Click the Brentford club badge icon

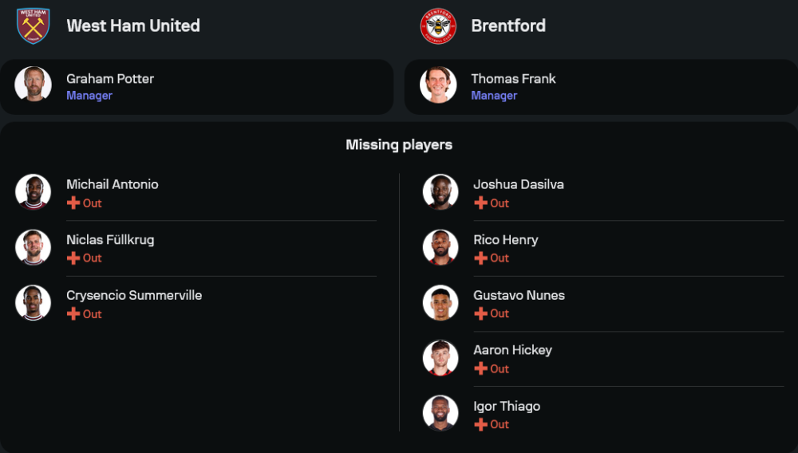pos(438,26)
